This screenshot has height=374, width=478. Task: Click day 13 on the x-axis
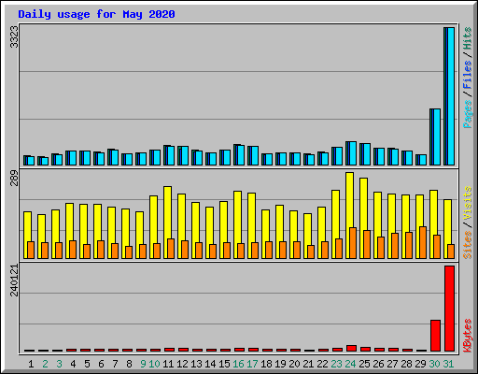(x=196, y=364)
